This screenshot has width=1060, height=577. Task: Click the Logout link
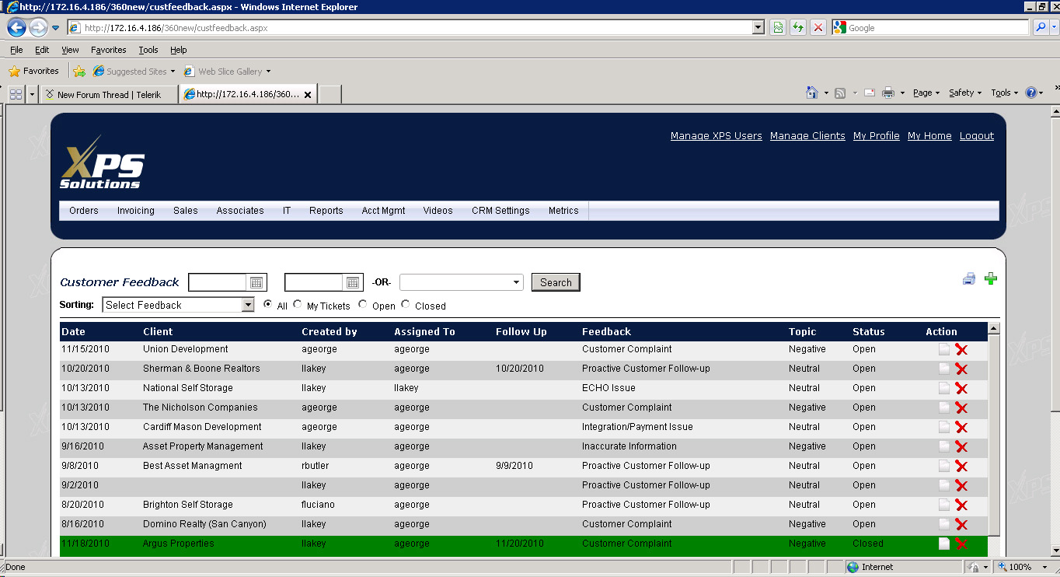tap(977, 136)
